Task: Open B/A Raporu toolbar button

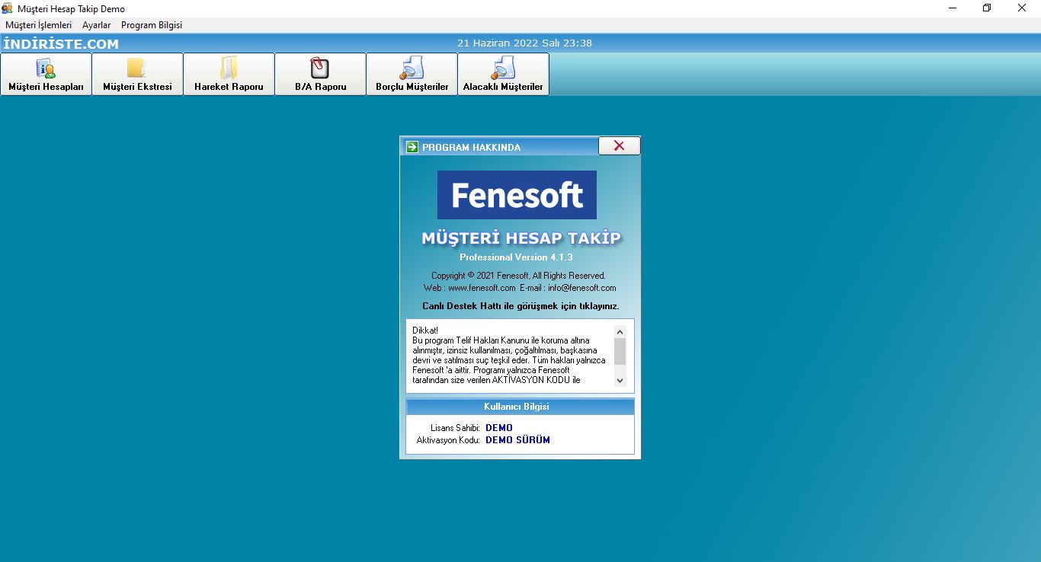Action: [320, 74]
